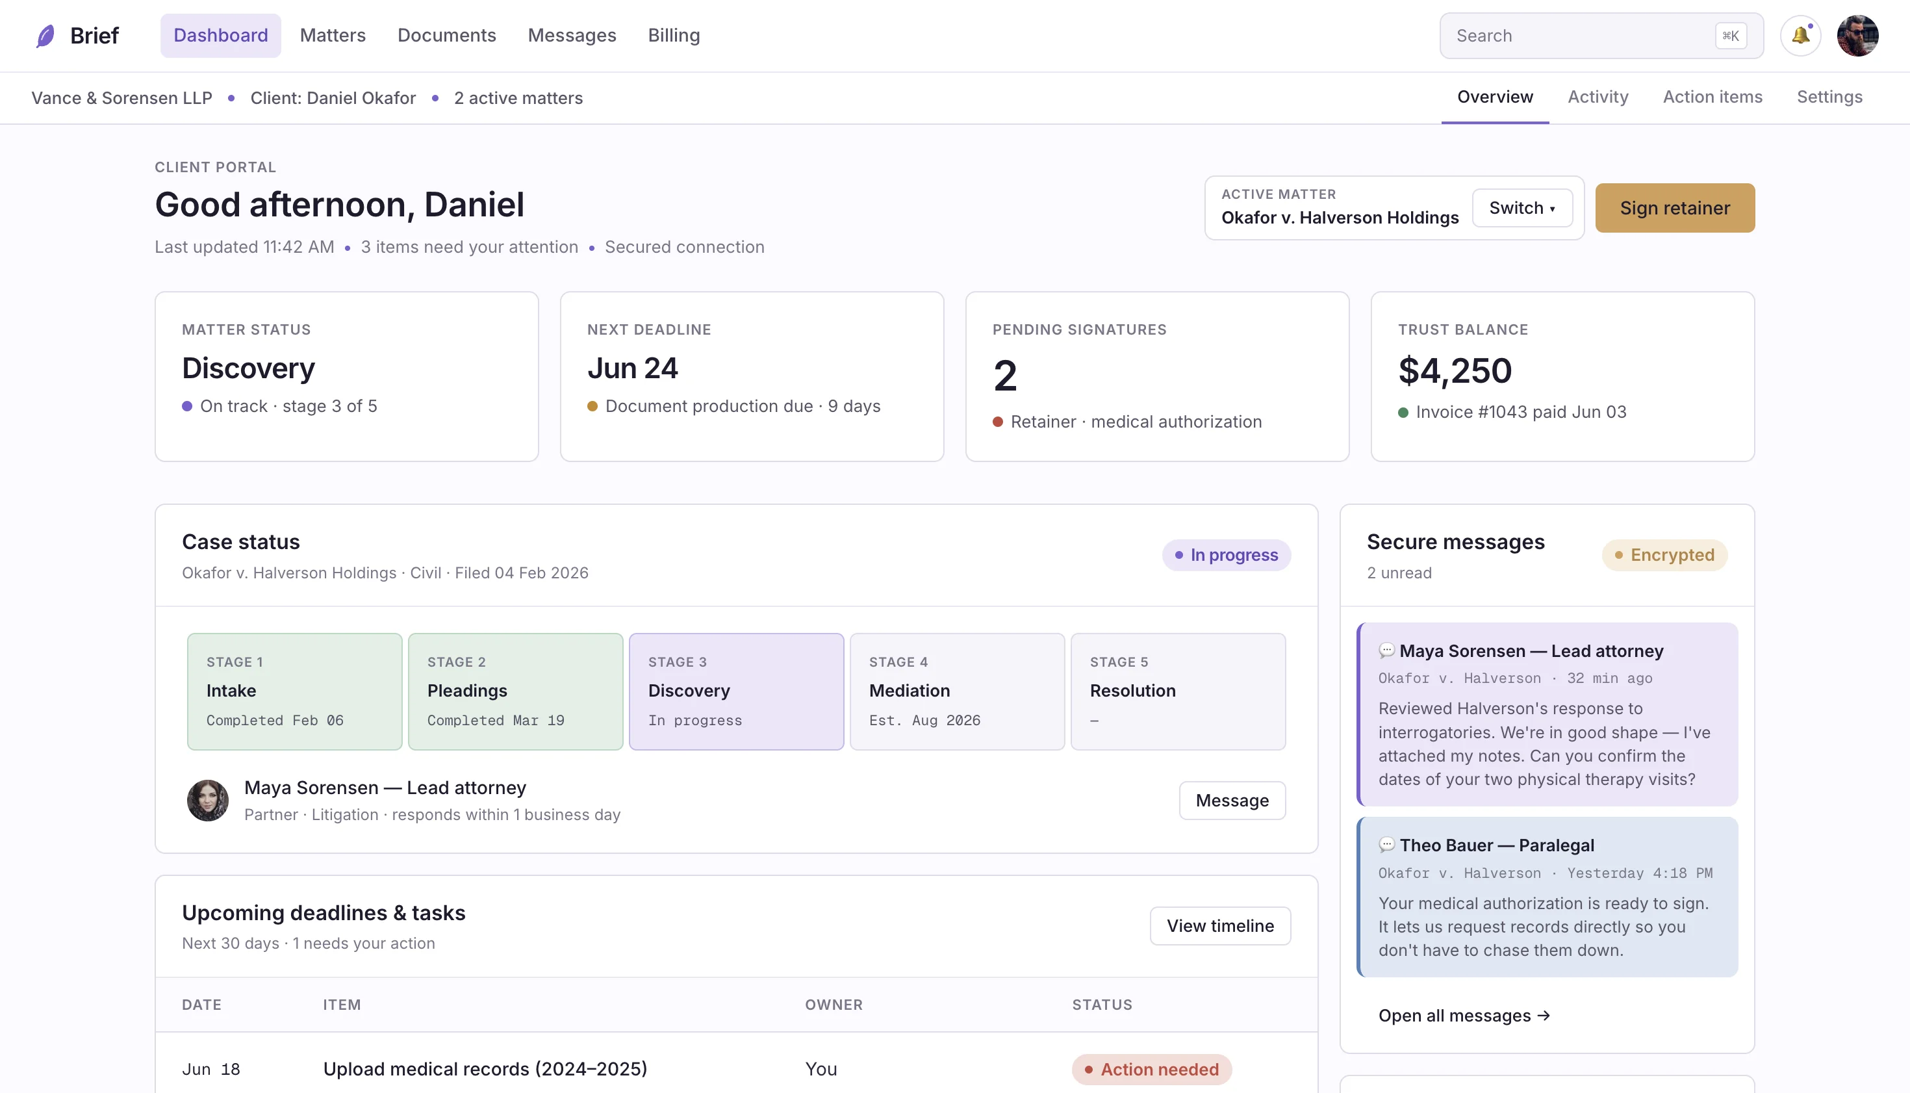The height and width of the screenshot is (1093, 1910).
Task: Switch to the Activity tab
Action: pos(1598,97)
